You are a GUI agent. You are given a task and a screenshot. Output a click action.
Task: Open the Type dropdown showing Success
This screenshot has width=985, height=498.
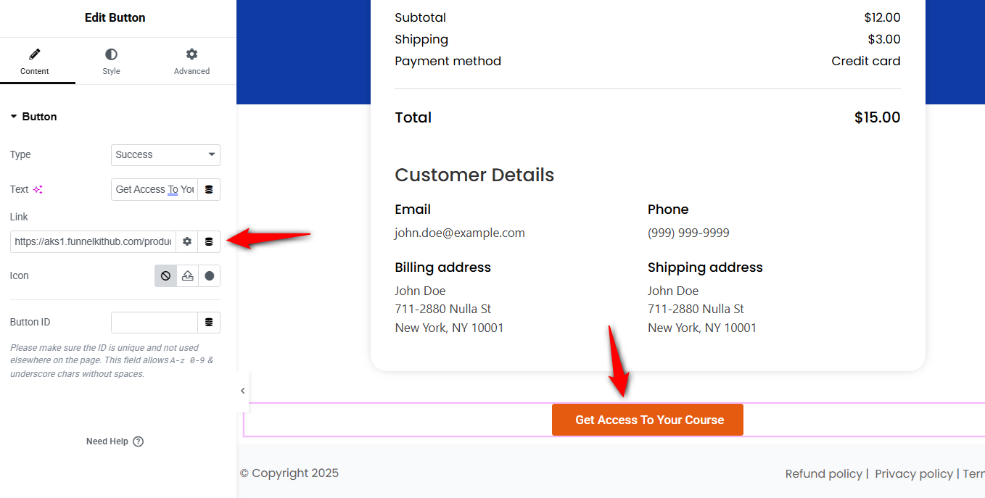pos(165,154)
